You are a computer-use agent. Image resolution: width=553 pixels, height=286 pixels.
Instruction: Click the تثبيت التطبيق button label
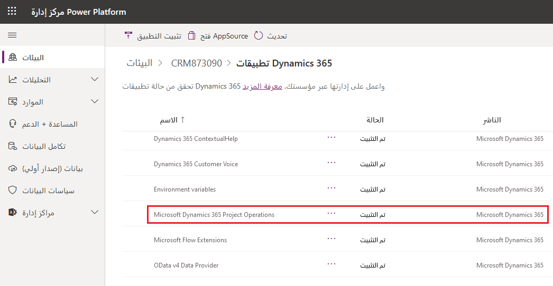click(159, 36)
